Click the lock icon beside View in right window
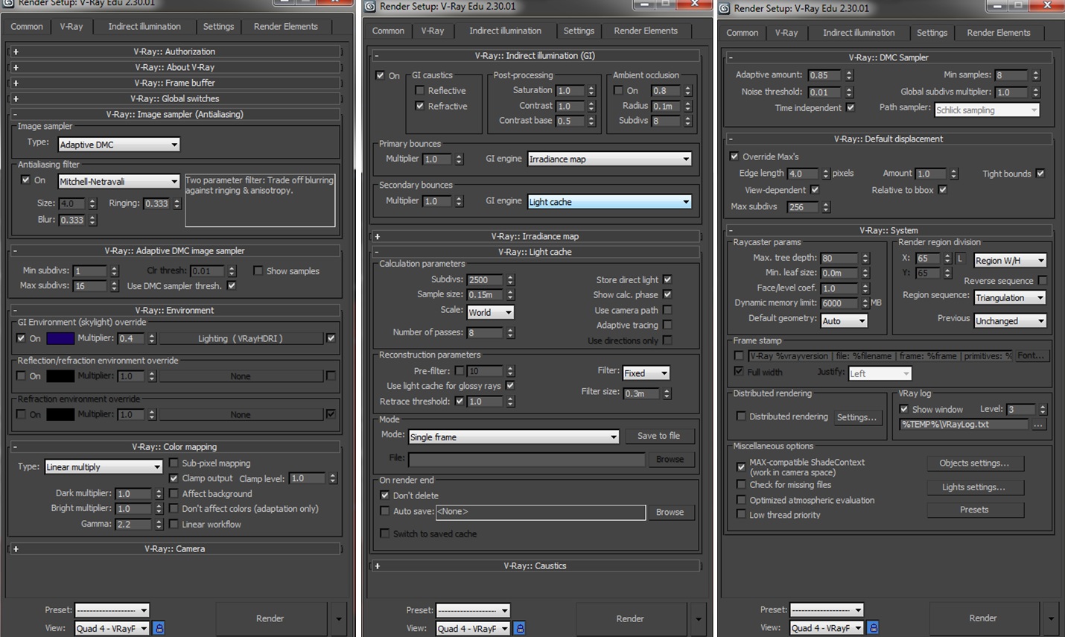Screen dimensions: 1065x637 pos(873,627)
